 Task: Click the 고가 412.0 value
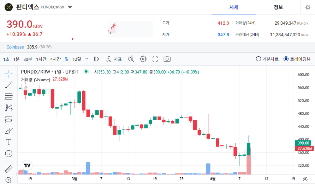click(x=223, y=23)
